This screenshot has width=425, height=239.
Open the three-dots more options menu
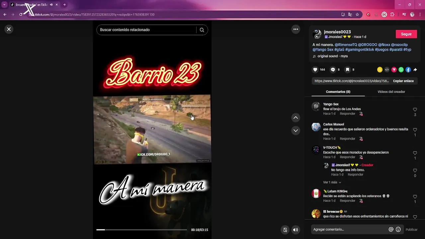click(x=296, y=29)
